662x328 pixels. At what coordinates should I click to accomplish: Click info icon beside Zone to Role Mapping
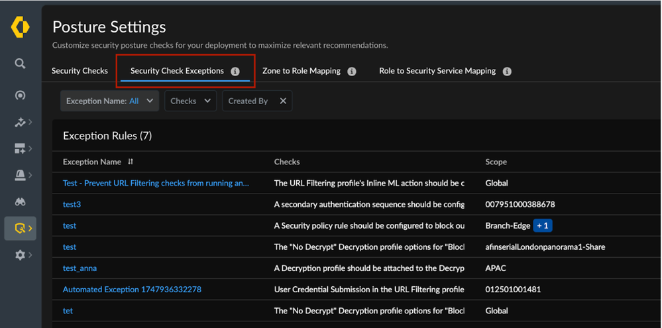pos(352,72)
